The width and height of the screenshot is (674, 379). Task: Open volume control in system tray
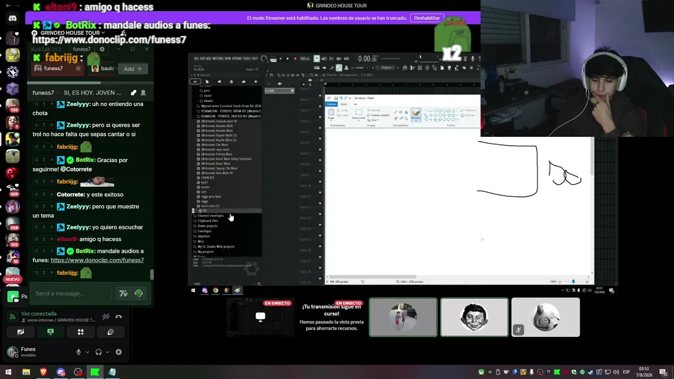[616, 372]
